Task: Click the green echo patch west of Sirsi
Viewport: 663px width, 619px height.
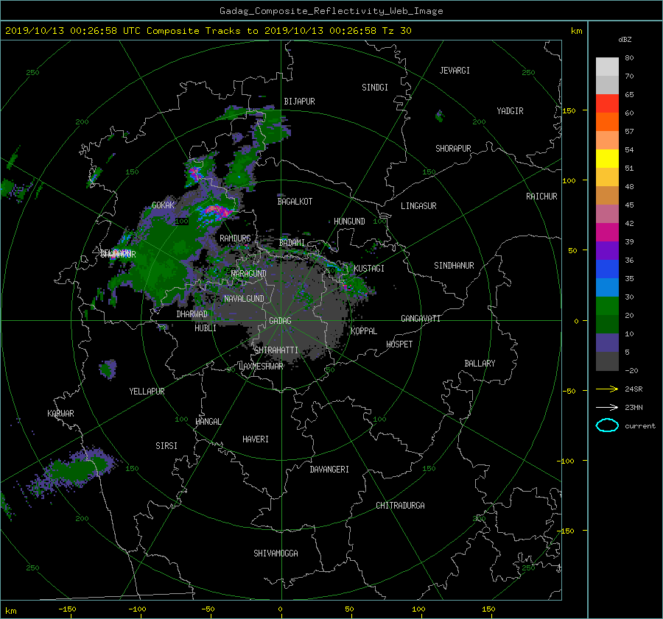Action: point(78,469)
